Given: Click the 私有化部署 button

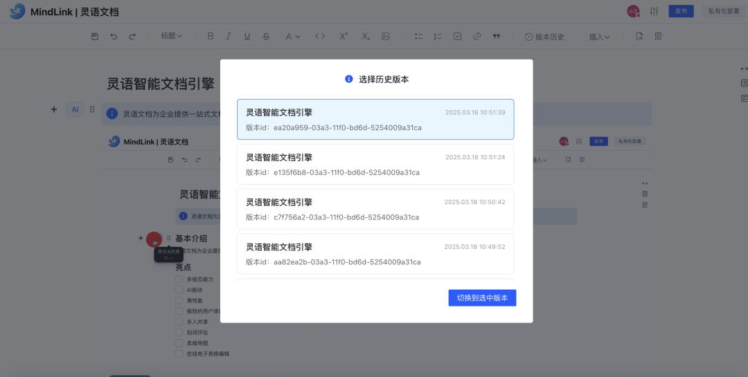Looking at the screenshot, I should (723, 11).
